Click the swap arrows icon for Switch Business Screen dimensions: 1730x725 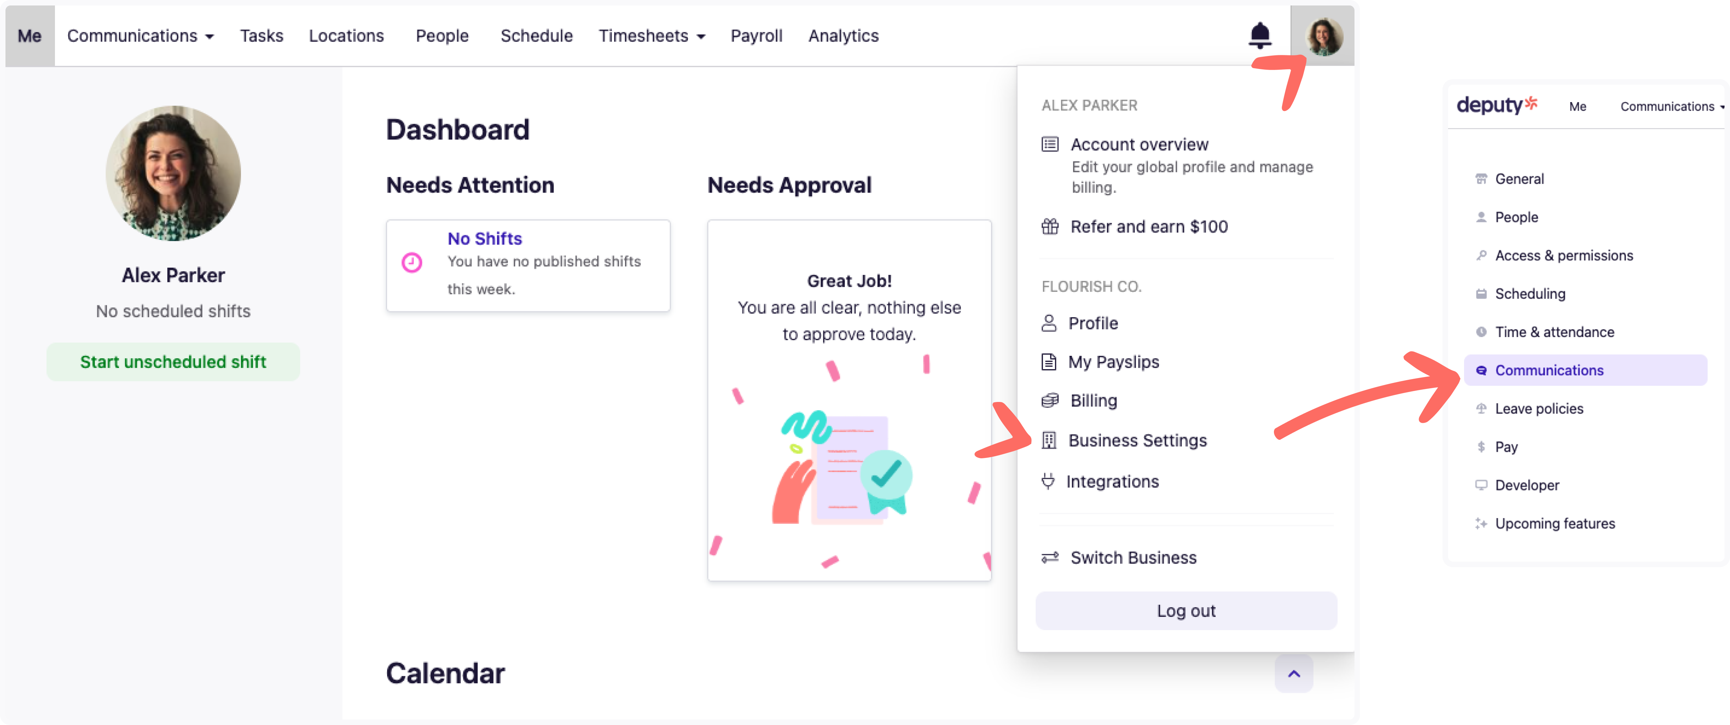1050,558
